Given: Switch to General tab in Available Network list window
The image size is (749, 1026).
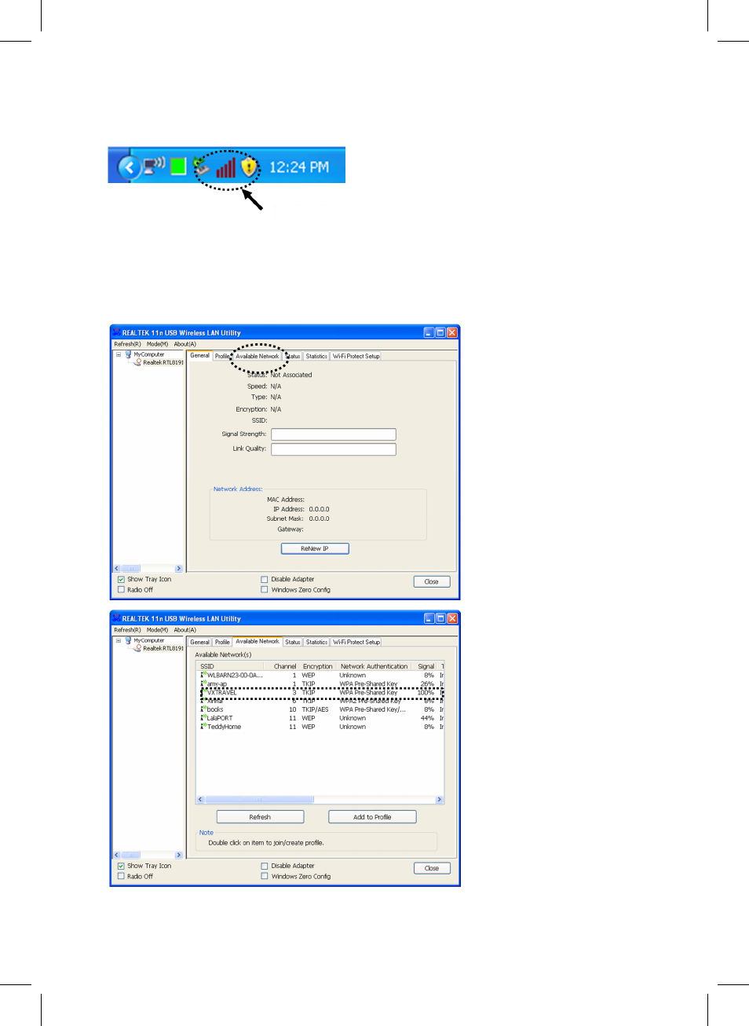Looking at the screenshot, I should pos(200,642).
